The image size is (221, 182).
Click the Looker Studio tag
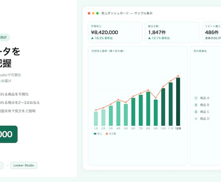click(24, 165)
